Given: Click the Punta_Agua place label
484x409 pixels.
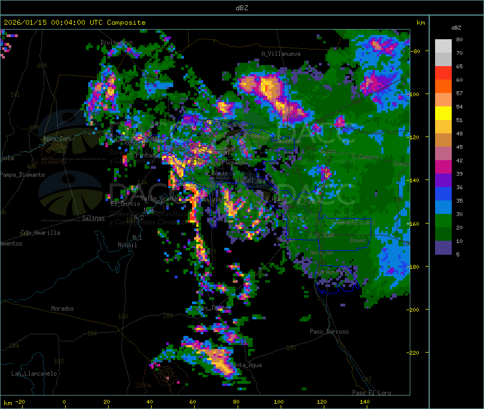Looking at the screenshot, I should coord(245,365).
